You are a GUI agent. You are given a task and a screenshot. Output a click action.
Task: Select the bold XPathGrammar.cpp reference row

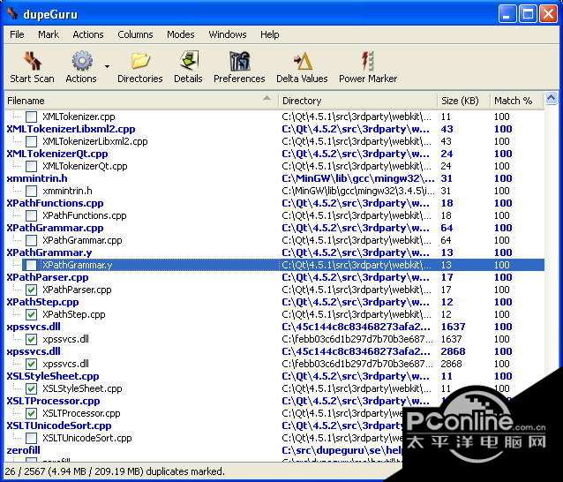(x=274, y=228)
